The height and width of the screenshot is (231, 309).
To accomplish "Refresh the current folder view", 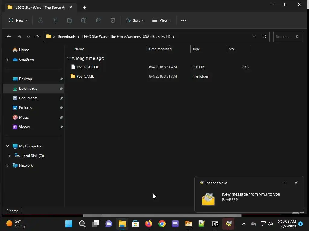I will pos(264,36).
